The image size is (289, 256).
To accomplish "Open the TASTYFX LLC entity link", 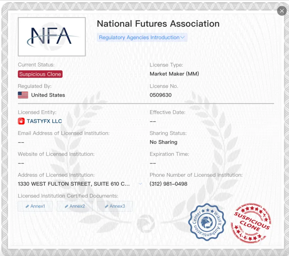I will tap(44, 121).
